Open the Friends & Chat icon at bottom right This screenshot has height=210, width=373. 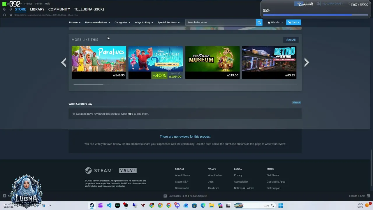368,196
